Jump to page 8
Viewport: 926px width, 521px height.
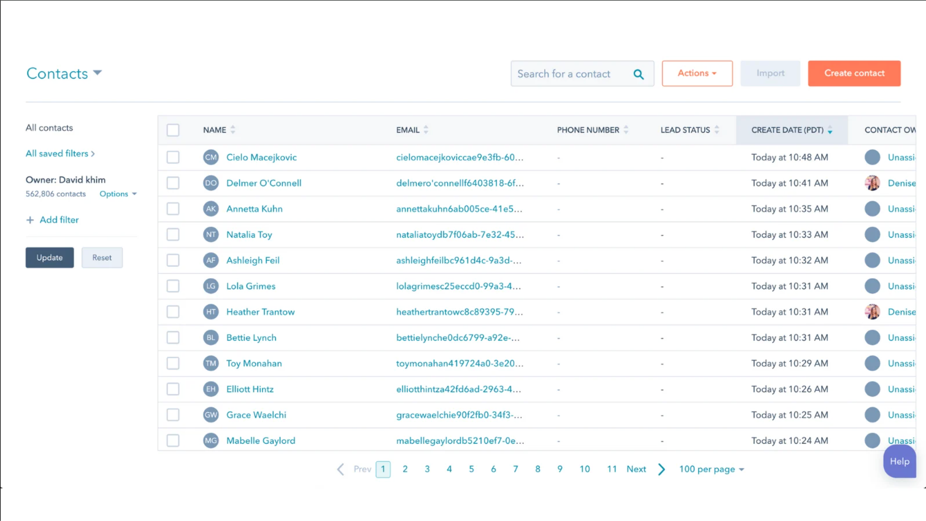538,469
